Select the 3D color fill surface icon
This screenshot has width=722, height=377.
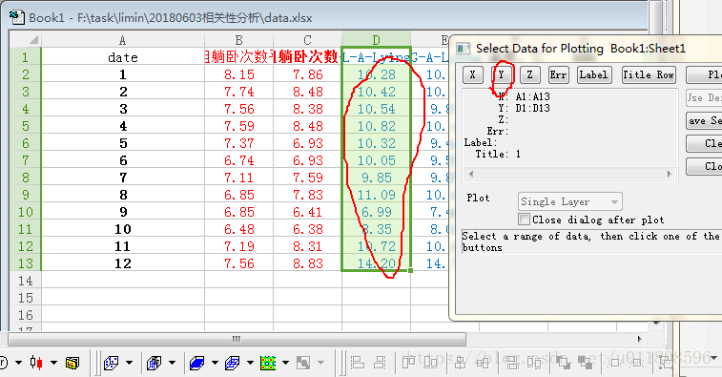[x=196, y=363]
